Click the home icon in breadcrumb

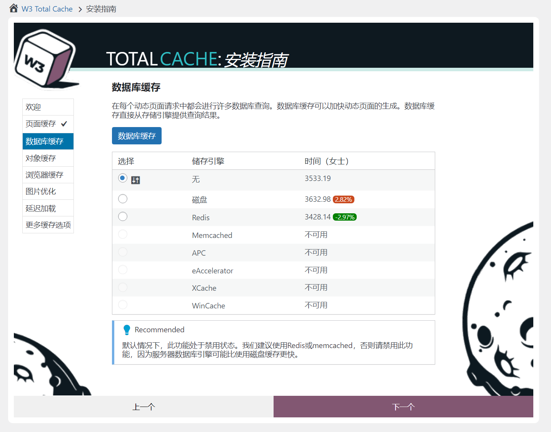[14, 8]
